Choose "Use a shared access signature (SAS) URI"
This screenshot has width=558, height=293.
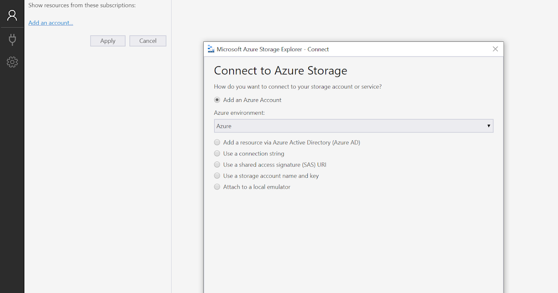click(217, 164)
